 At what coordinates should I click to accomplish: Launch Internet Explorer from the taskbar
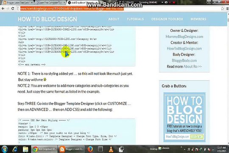15,149
